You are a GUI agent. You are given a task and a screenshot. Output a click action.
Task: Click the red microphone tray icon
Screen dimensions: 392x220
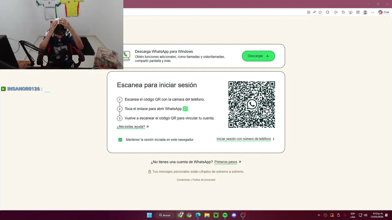coord(345,215)
